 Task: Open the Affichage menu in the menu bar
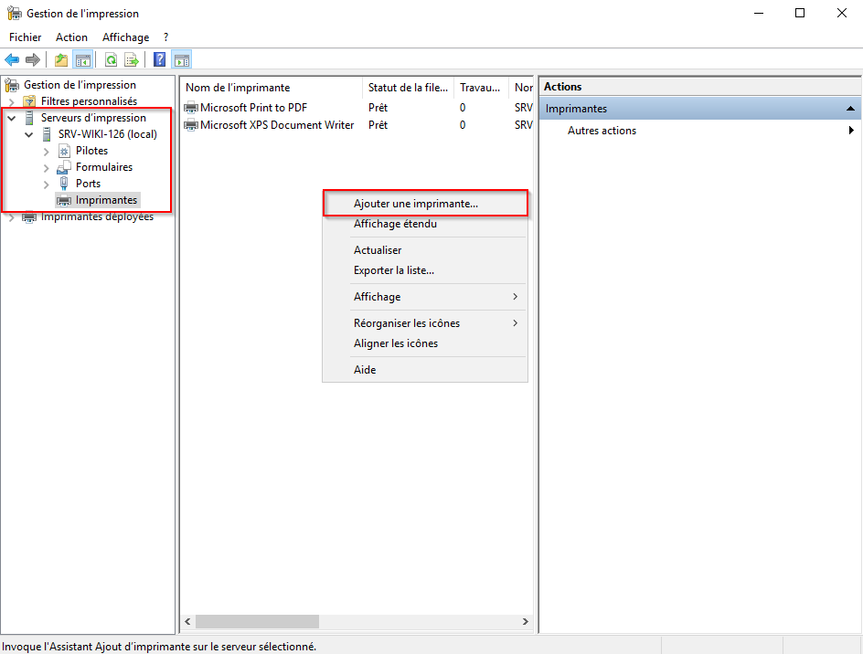125,37
